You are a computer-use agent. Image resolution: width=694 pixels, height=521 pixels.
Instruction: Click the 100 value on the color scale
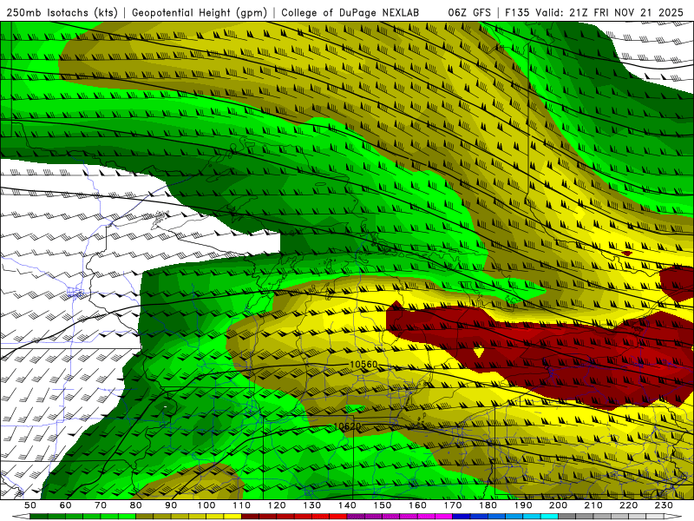click(x=206, y=505)
